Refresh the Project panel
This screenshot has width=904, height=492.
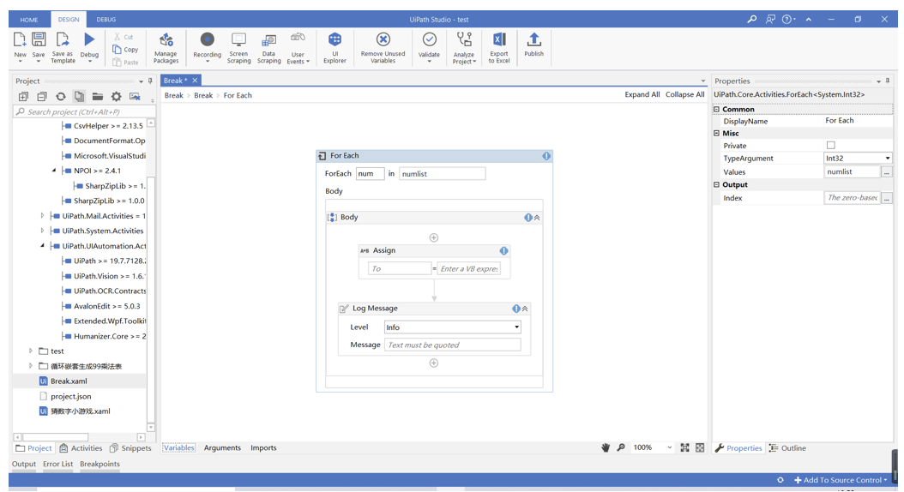[x=61, y=96]
